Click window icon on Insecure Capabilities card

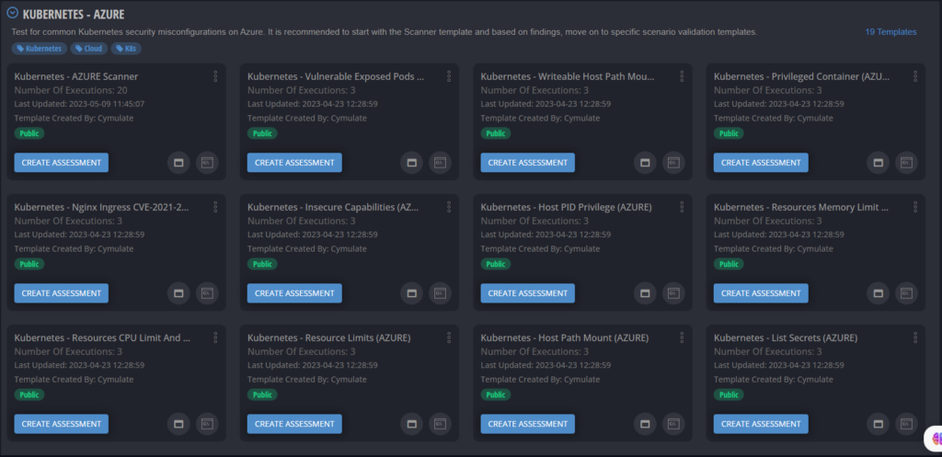pos(411,293)
